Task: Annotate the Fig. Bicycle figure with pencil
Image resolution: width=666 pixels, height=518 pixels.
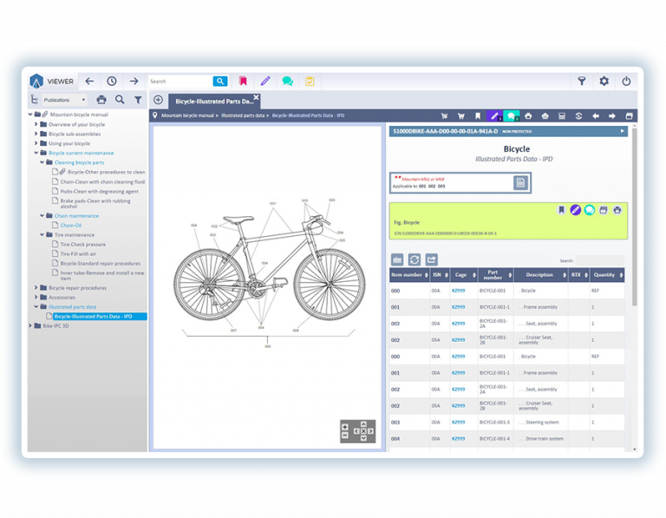Action: pos(575,210)
